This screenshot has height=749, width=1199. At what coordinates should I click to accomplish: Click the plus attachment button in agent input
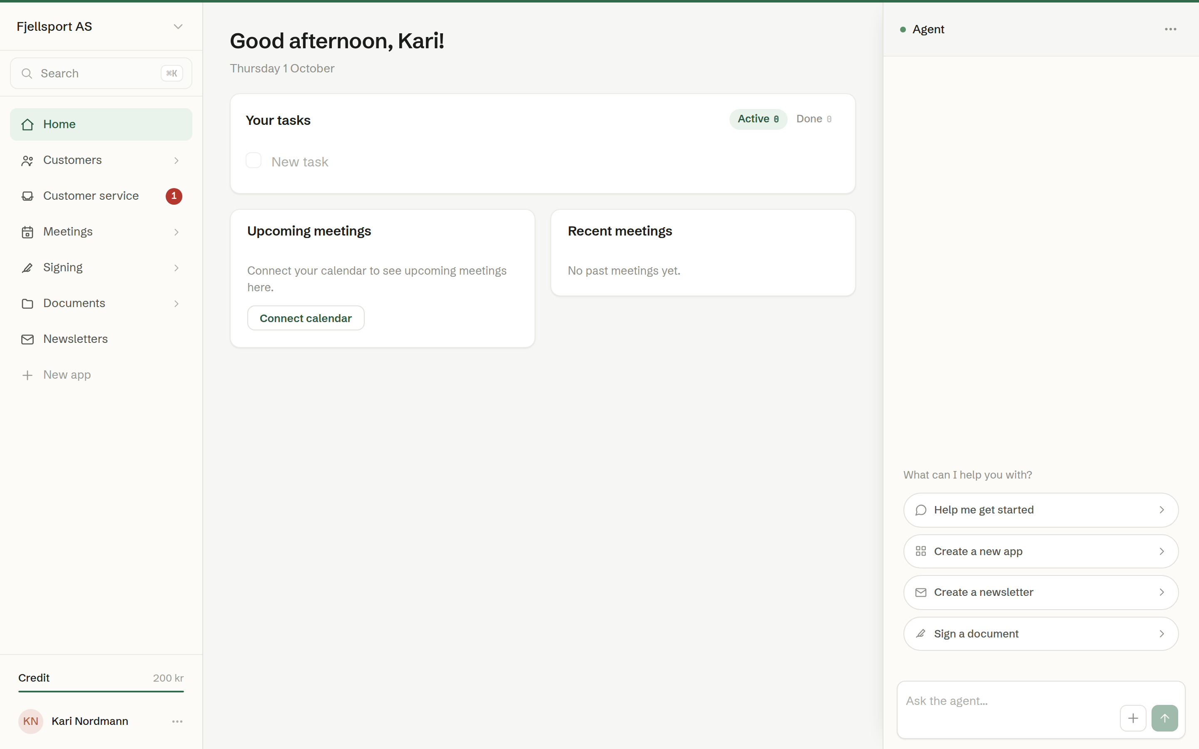pyautogui.click(x=1133, y=718)
